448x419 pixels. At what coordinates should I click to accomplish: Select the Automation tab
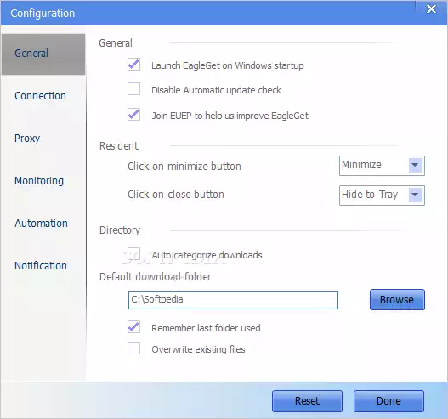click(x=41, y=224)
